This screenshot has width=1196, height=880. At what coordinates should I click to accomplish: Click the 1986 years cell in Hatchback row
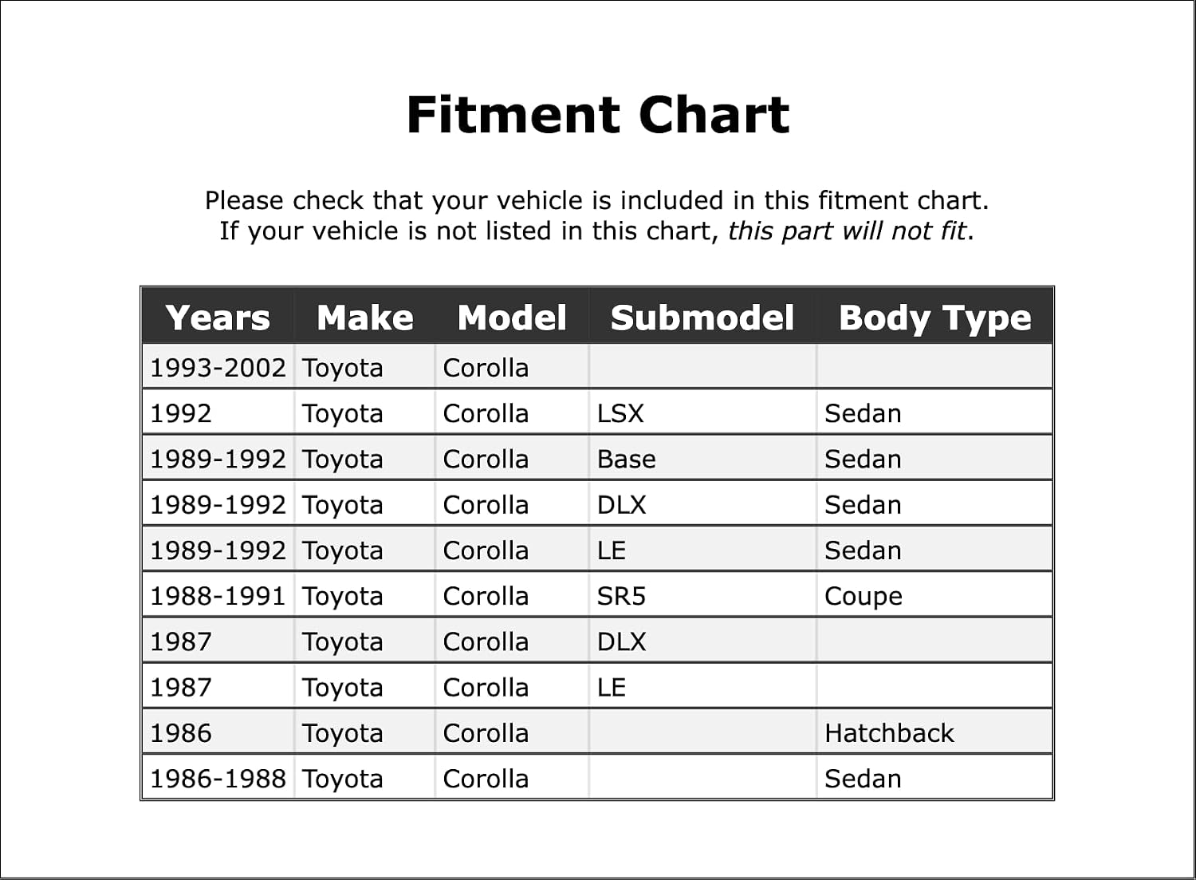(x=218, y=732)
